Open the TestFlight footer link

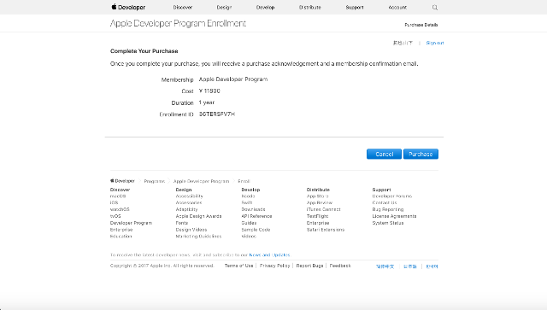click(317, 216)
